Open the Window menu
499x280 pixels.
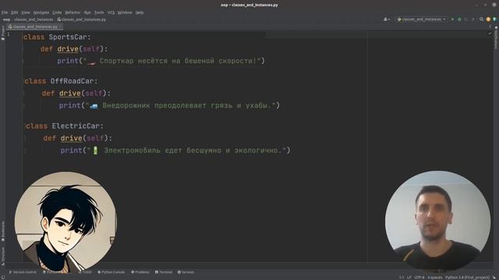(x=125, y=12)
